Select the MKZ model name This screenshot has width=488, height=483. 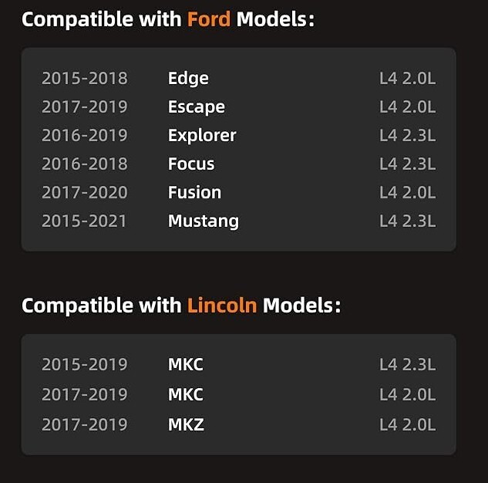click(186, 424)
